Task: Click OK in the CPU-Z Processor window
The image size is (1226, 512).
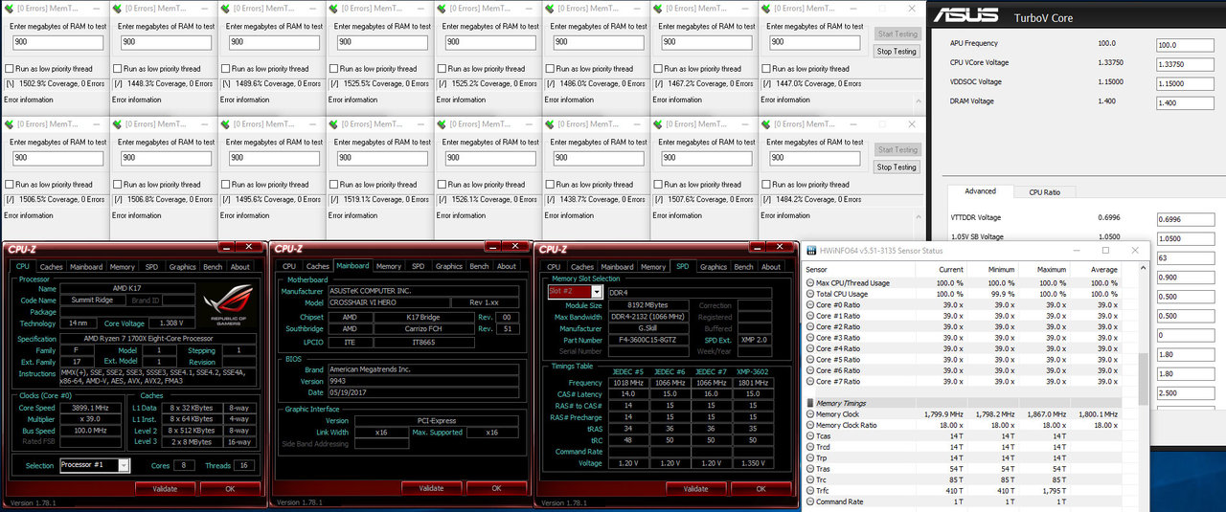Action: click(x=230, y=488)
